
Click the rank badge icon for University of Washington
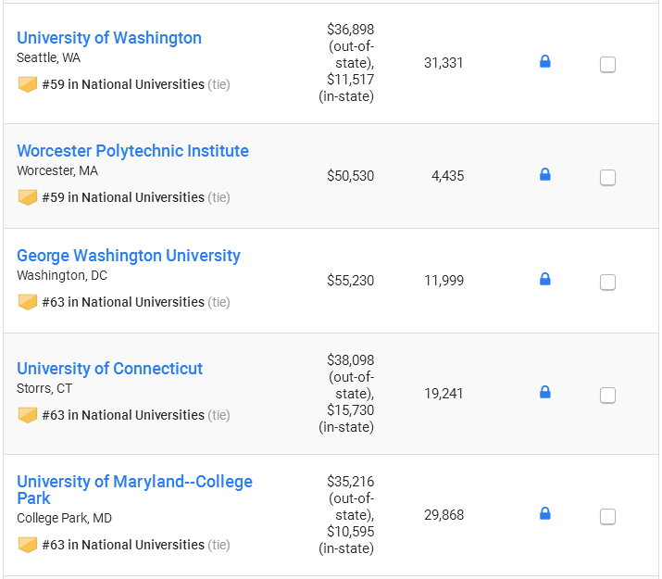coord(28,84)
